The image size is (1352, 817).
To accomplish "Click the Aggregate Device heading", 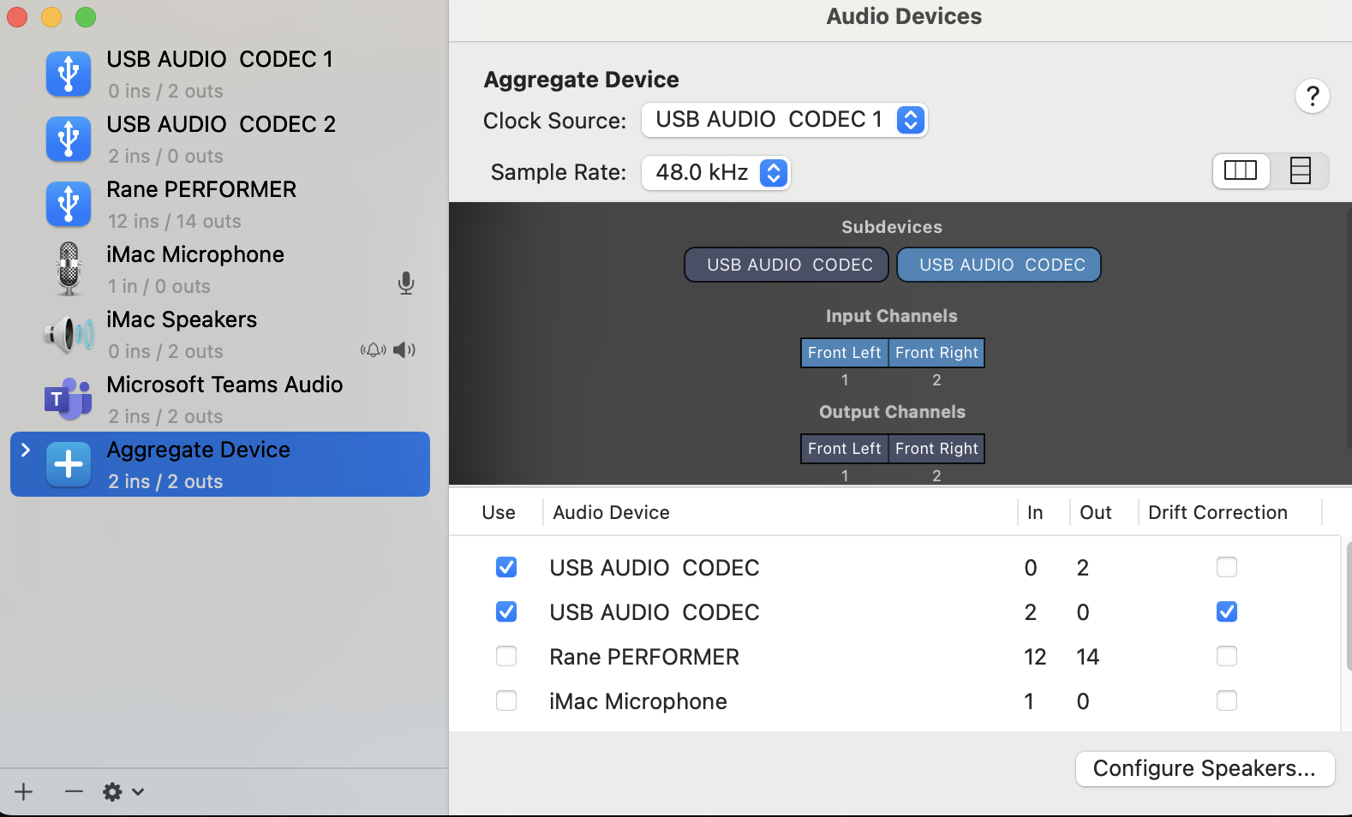I will (x=581, y=80).
